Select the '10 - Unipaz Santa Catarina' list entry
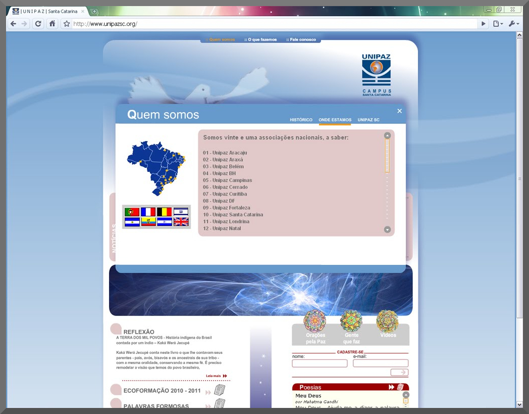The height and width of the screenshot is (414, 529). 233,215
